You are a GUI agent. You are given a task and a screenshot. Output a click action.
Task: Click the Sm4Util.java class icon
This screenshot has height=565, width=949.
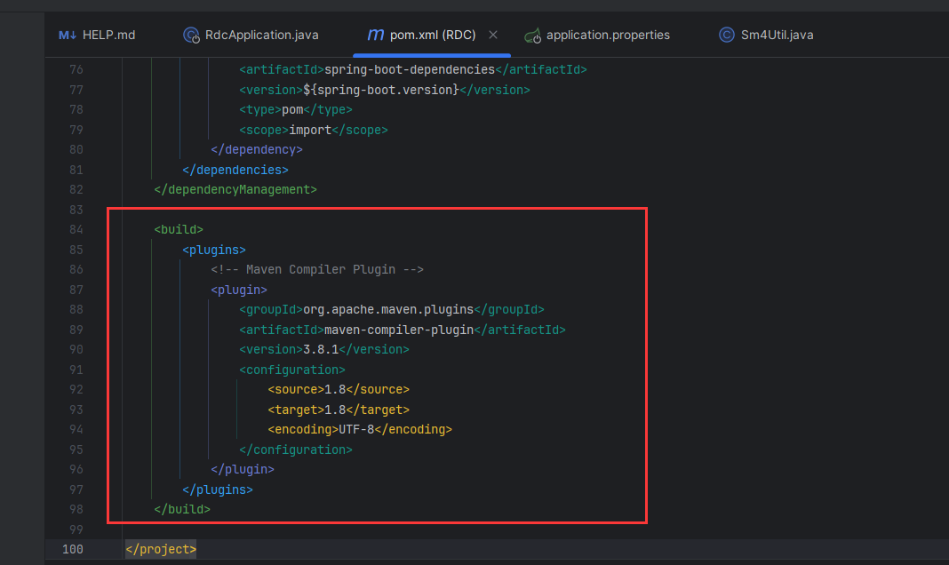tap(727, 36)
